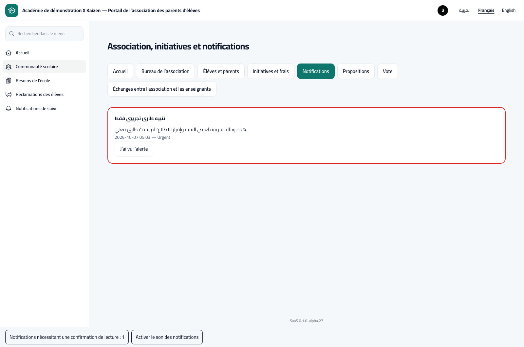Click the home icon beside Accueil

pyautogui.click(x=9, y=53)
